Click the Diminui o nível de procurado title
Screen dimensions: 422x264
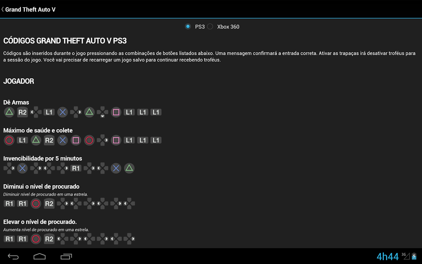(41, 187)
